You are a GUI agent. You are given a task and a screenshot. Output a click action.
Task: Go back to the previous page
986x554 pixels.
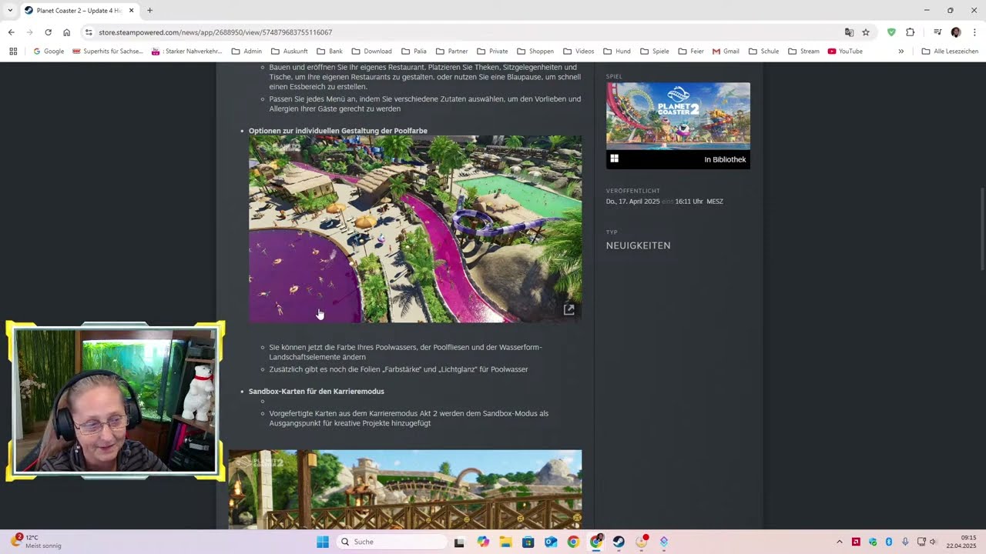(x=11, y=32)
